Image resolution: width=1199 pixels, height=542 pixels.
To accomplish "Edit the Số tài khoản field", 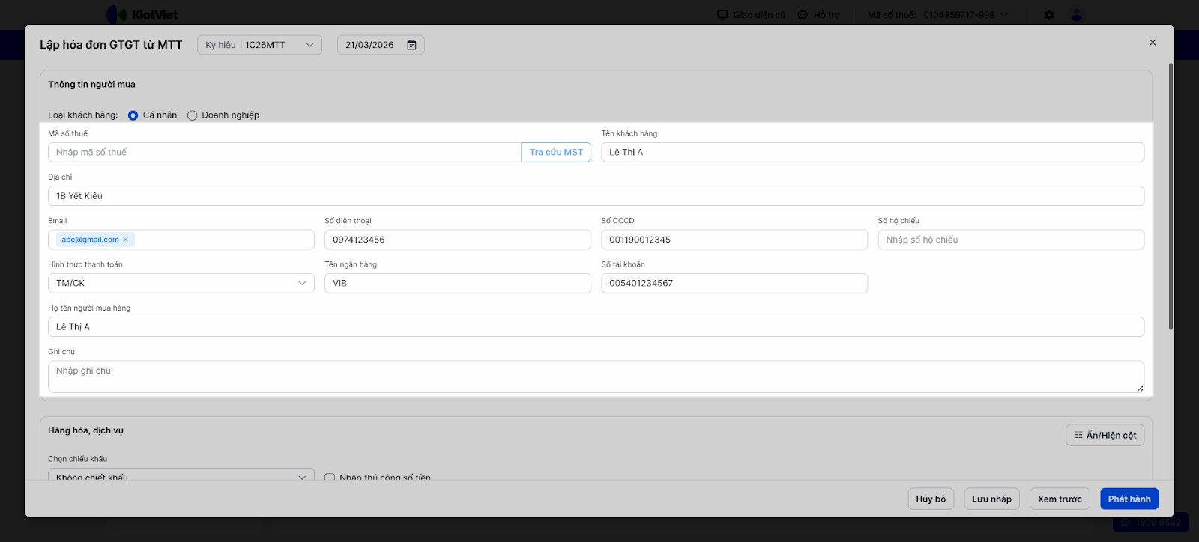I will (x=734, y=283).
